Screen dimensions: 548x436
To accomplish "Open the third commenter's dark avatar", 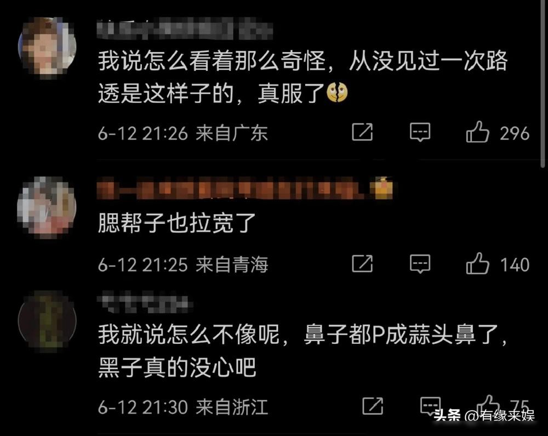I will pos(47,321).
